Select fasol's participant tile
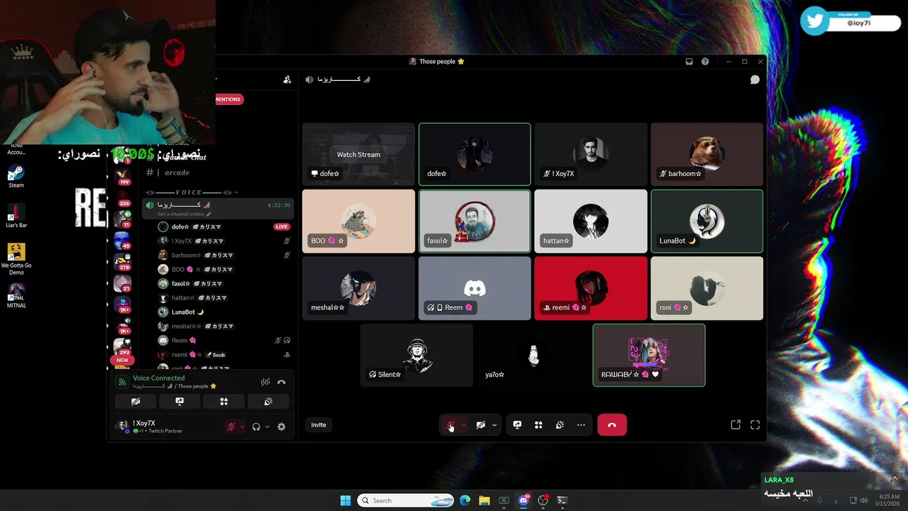Image resolution: width=908 pixels, height=511 pixels. [x=475, y=221]
